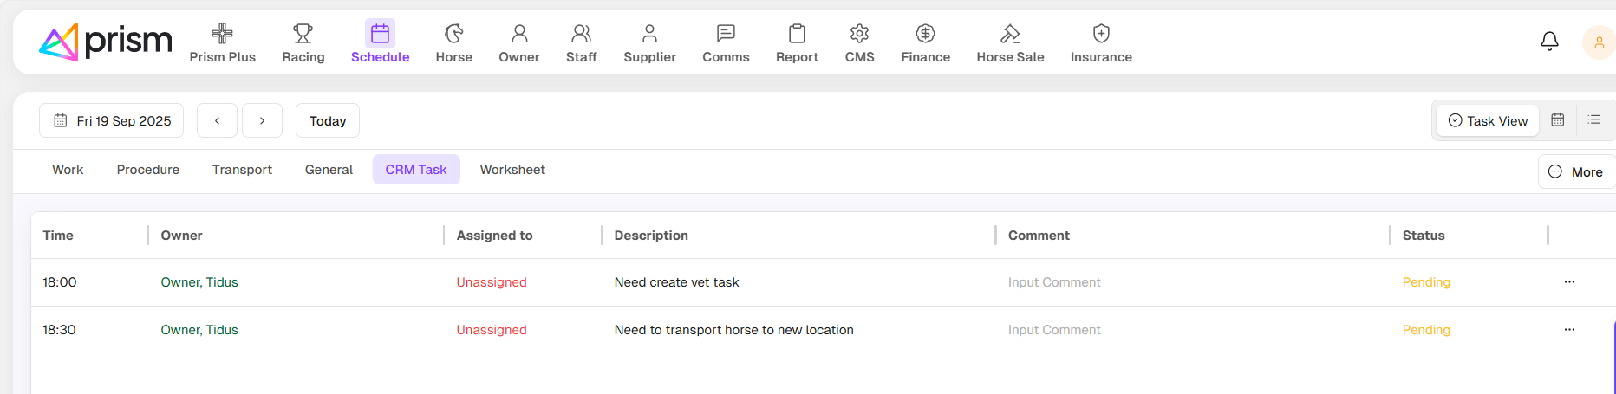Switch to the Transport tab

coord(242,170)
